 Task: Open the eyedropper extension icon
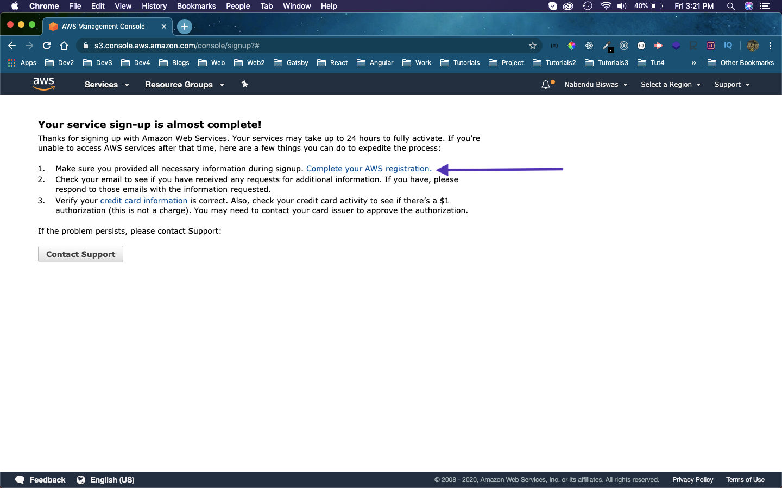coord(607,46)
